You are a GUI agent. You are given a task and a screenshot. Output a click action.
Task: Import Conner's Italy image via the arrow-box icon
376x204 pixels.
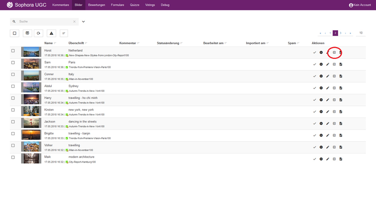tap(334, 76)
